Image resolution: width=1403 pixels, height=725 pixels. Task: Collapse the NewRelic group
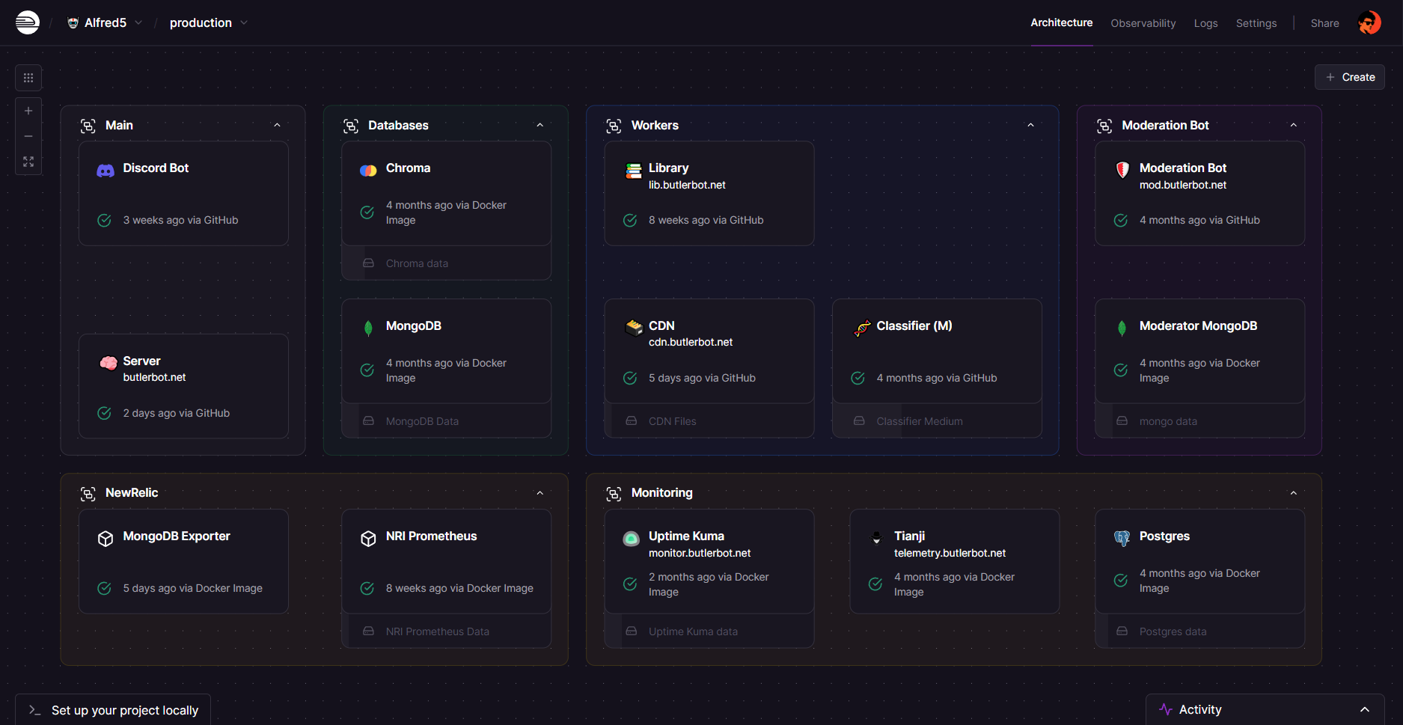[540, 493]
